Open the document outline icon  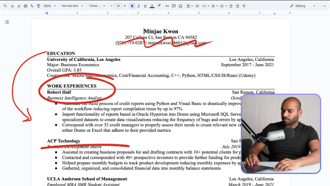click(x=7, y=22)
